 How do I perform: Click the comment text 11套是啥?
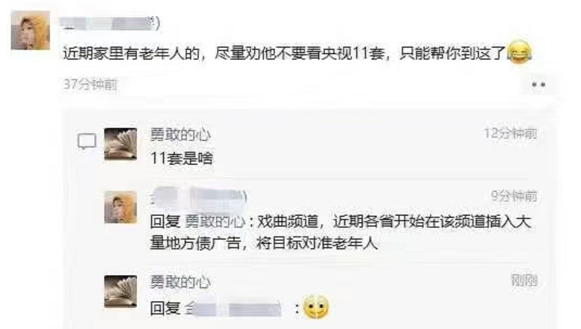coord(181,158)
